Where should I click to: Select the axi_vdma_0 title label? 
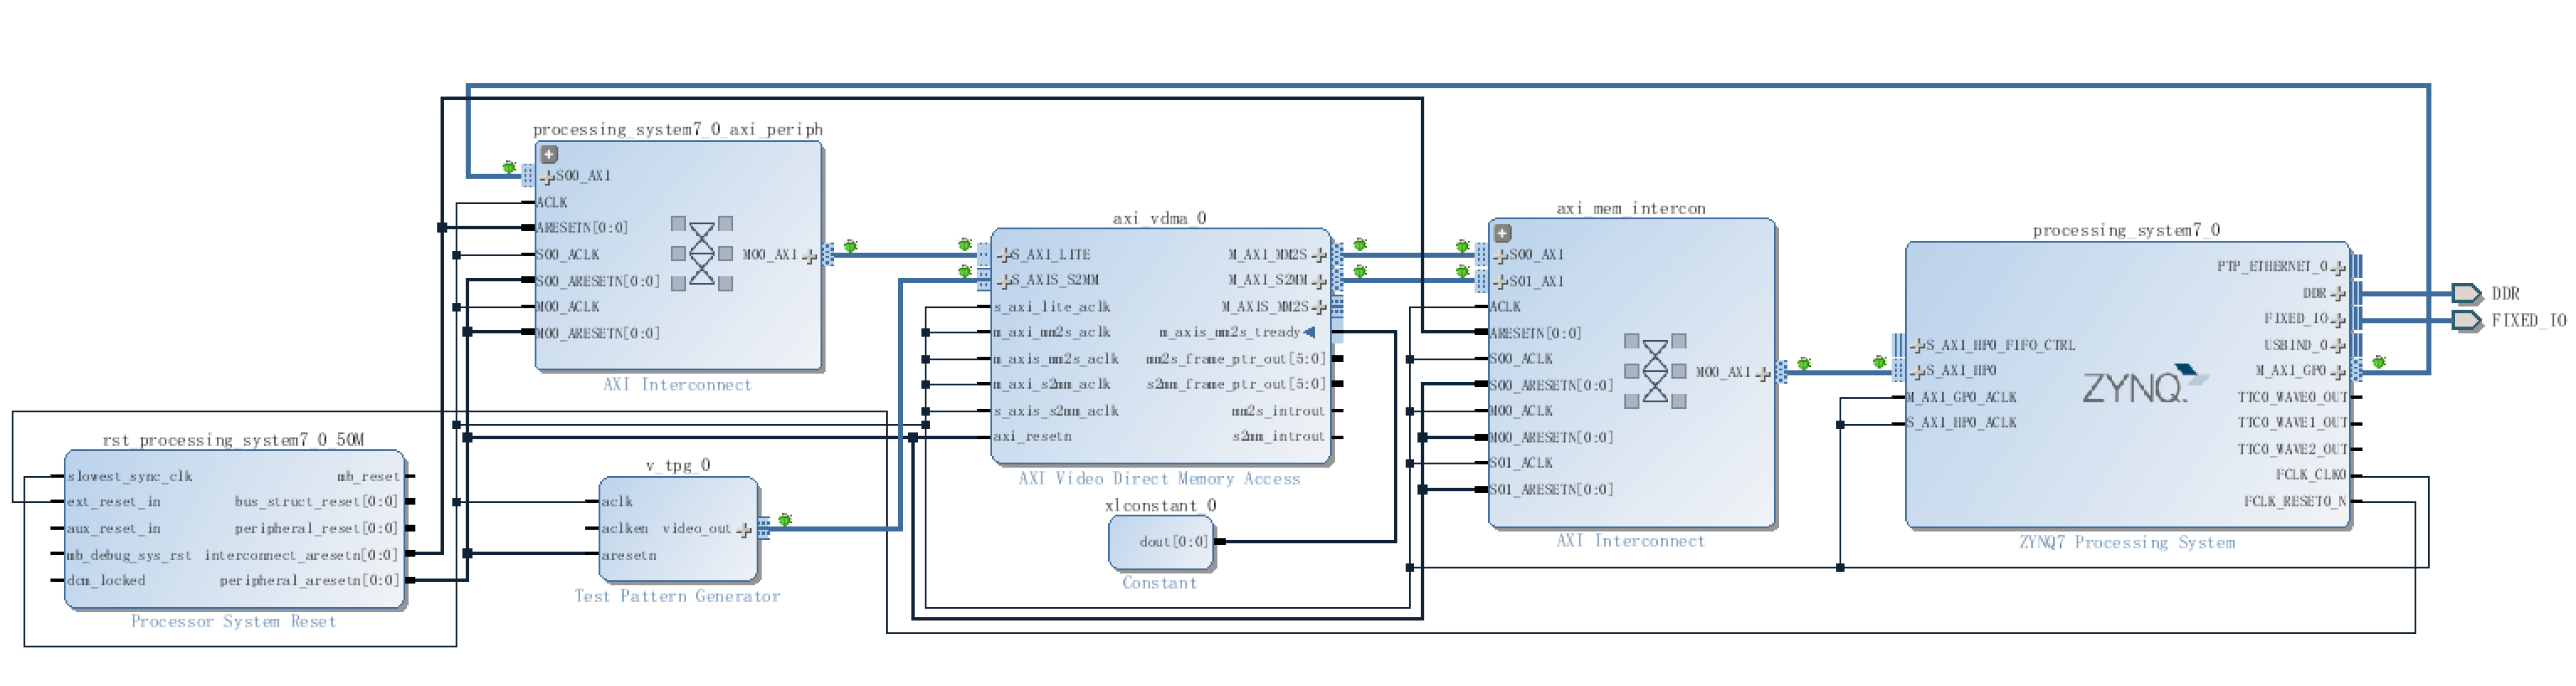pyautogui.click(x=1159, y=218)
